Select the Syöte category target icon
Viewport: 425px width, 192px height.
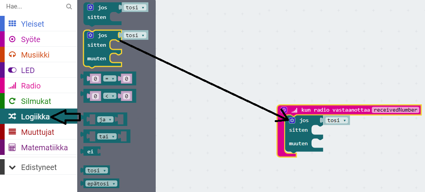pyautogui.click(x=12, y=39)
